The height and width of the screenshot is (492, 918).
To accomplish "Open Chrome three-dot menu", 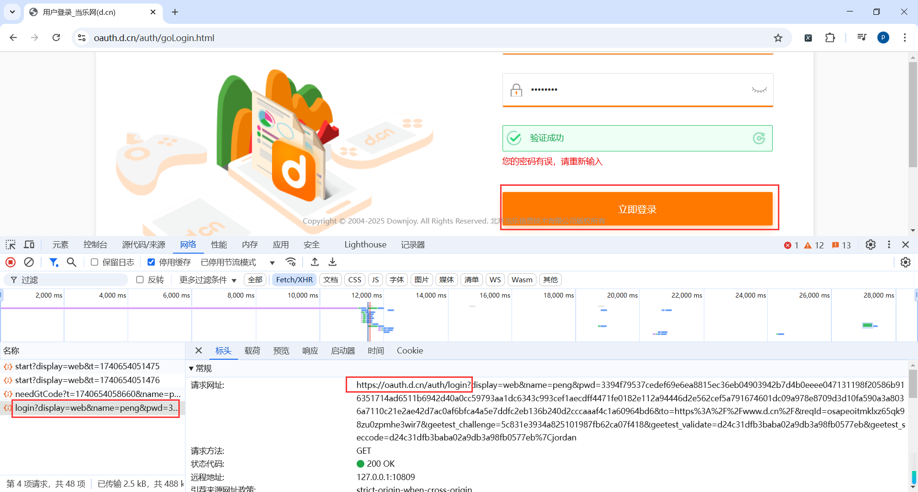I will point(905,38).
